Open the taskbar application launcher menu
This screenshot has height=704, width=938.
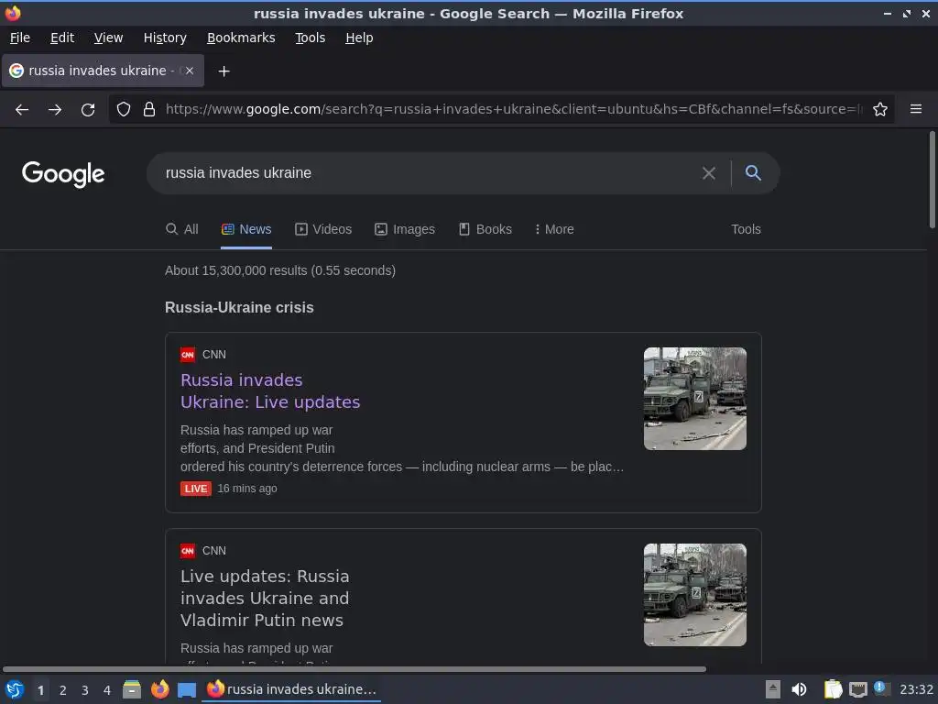[x=15, y=689]
